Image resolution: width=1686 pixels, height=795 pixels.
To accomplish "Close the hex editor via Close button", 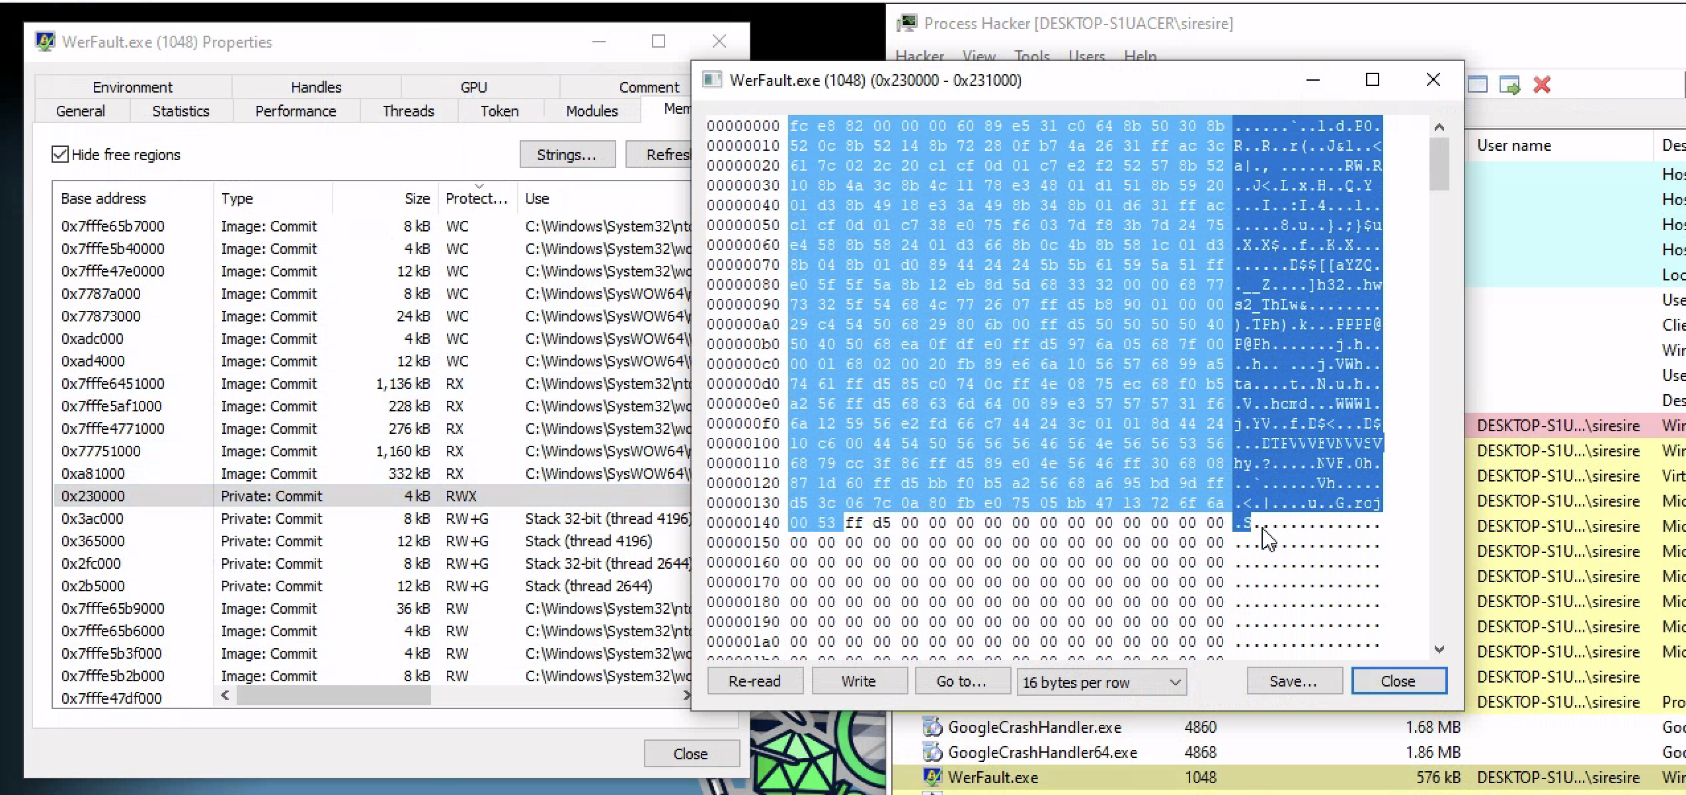I will 1398,681.
